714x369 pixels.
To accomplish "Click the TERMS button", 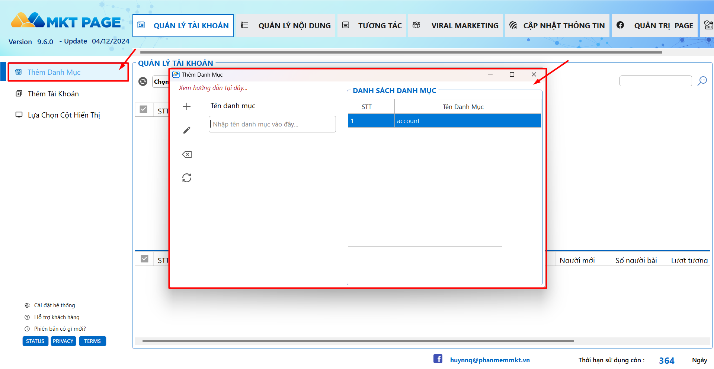I will pyautogui.click(x=93, y=341).
